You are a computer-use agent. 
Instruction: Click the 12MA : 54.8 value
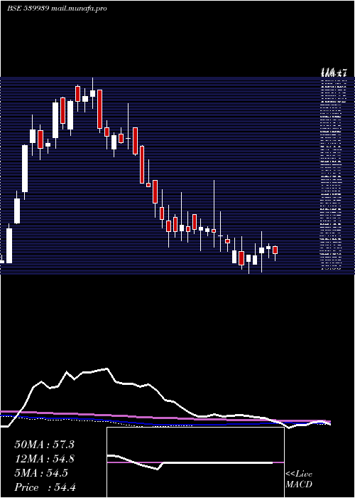coord(44,459)
